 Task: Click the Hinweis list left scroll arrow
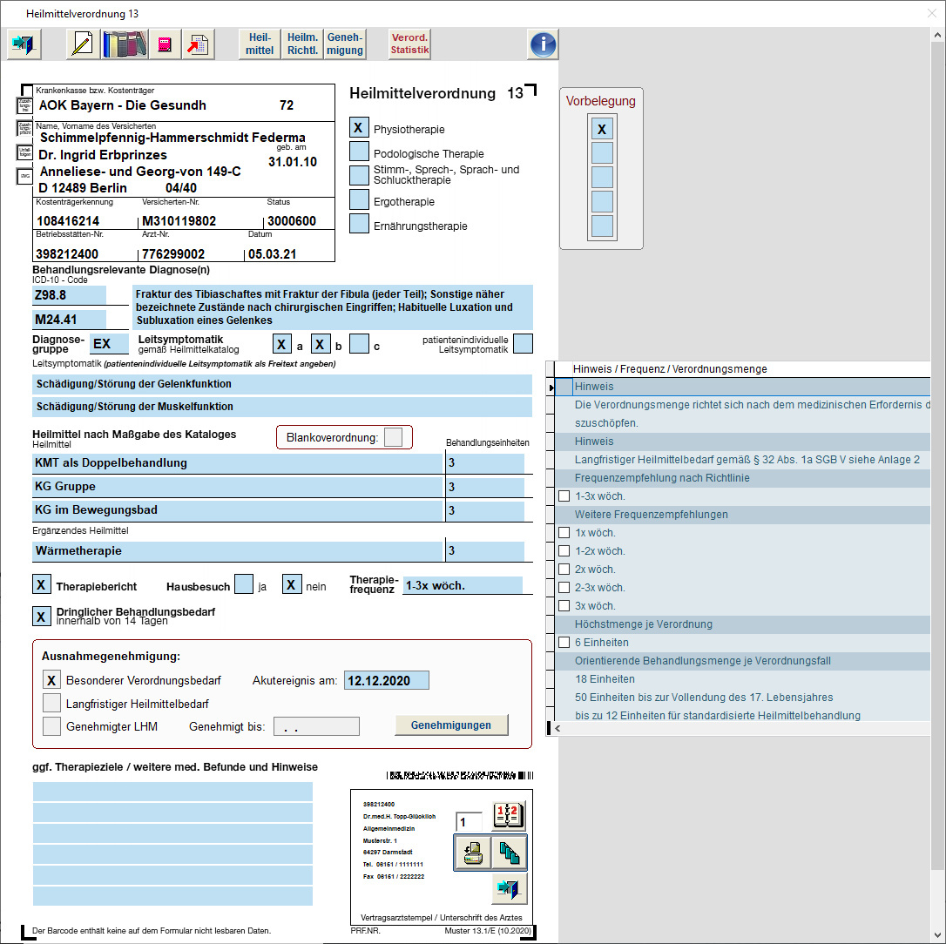[558, 729]
